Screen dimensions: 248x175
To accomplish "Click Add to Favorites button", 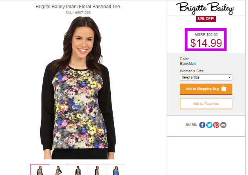I will (206, 104).
